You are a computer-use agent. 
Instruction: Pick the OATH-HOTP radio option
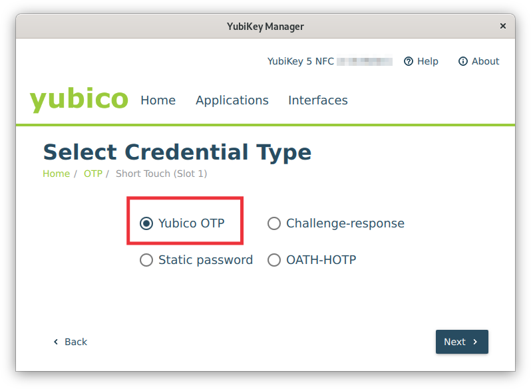pos(274,260)
